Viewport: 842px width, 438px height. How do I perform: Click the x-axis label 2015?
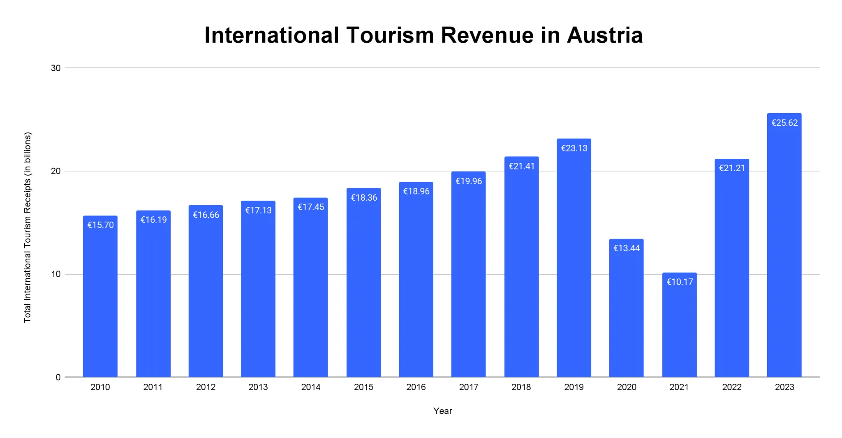(x=363, y=387)
